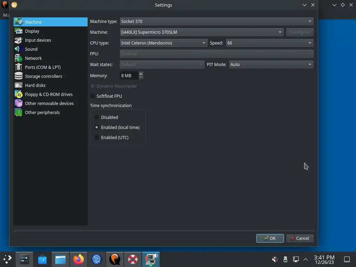356x267 pixels.
Task: Select the Other peripherals text in sidebar
Action: [x=42, y=112]
